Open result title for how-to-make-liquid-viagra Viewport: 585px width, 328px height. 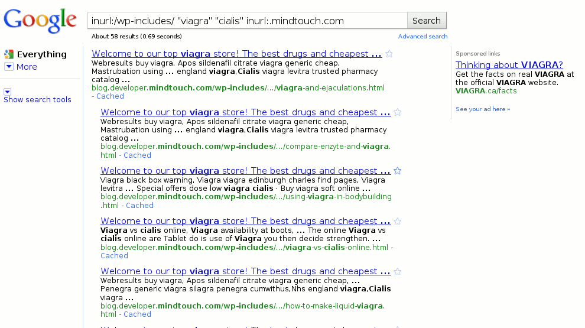coord(245,272)
